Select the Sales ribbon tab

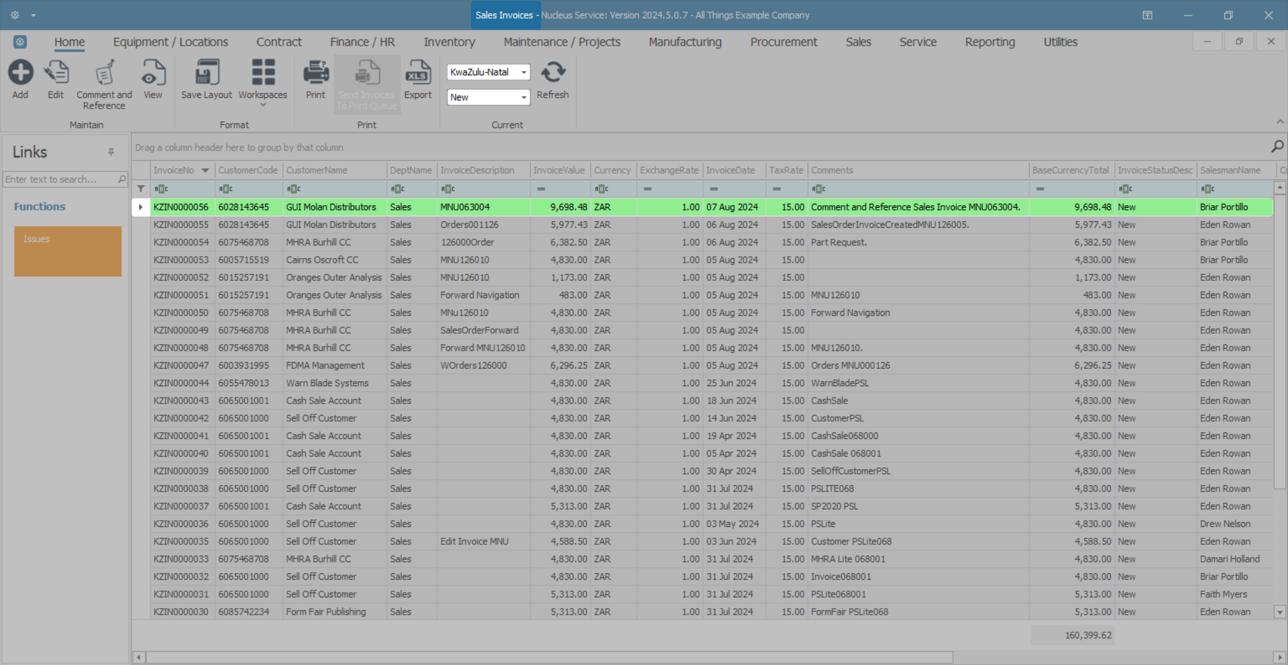(858, 42)
